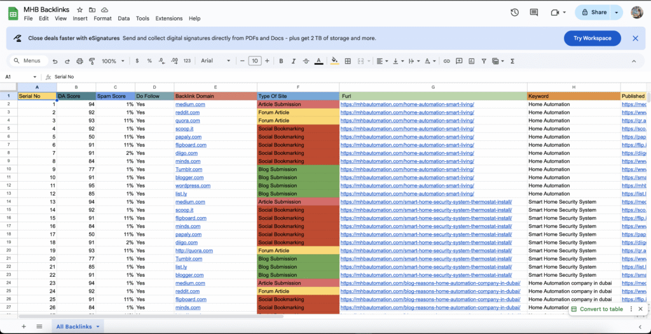The image size is (651, 334).
Task: Decrease decimal places
Action: click(x=162, y=61)
